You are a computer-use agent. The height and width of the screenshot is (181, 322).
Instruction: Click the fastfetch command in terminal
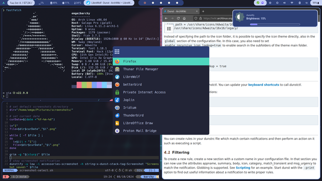[x=14, y=10]
